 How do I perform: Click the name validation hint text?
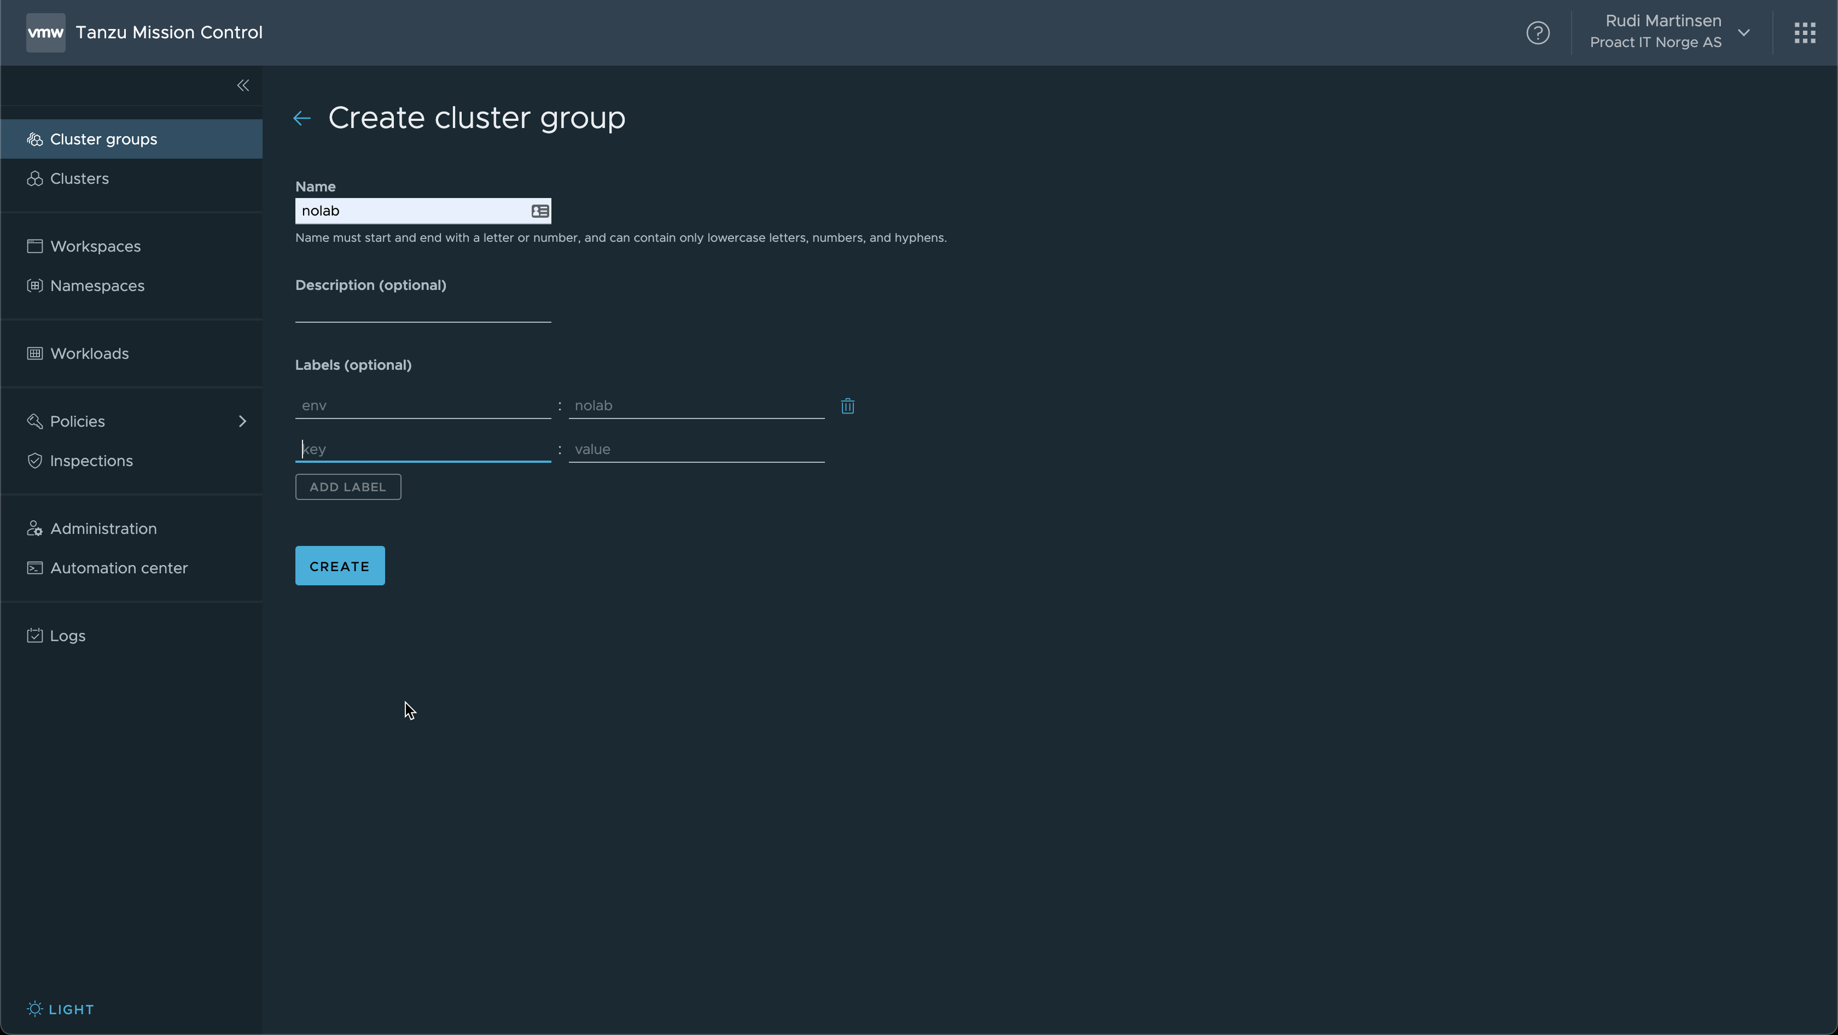click(621, 237)
